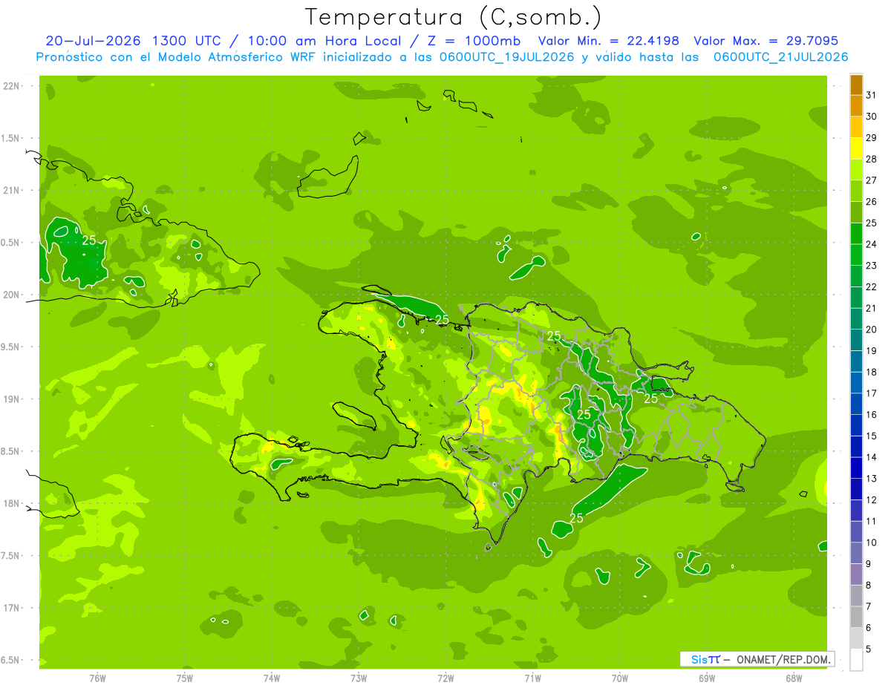Click the colorbar value "31"

(x=871, y=95)
